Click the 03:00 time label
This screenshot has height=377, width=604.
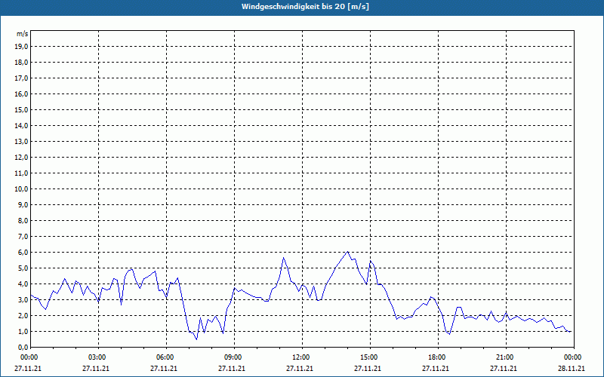[99, 357]
